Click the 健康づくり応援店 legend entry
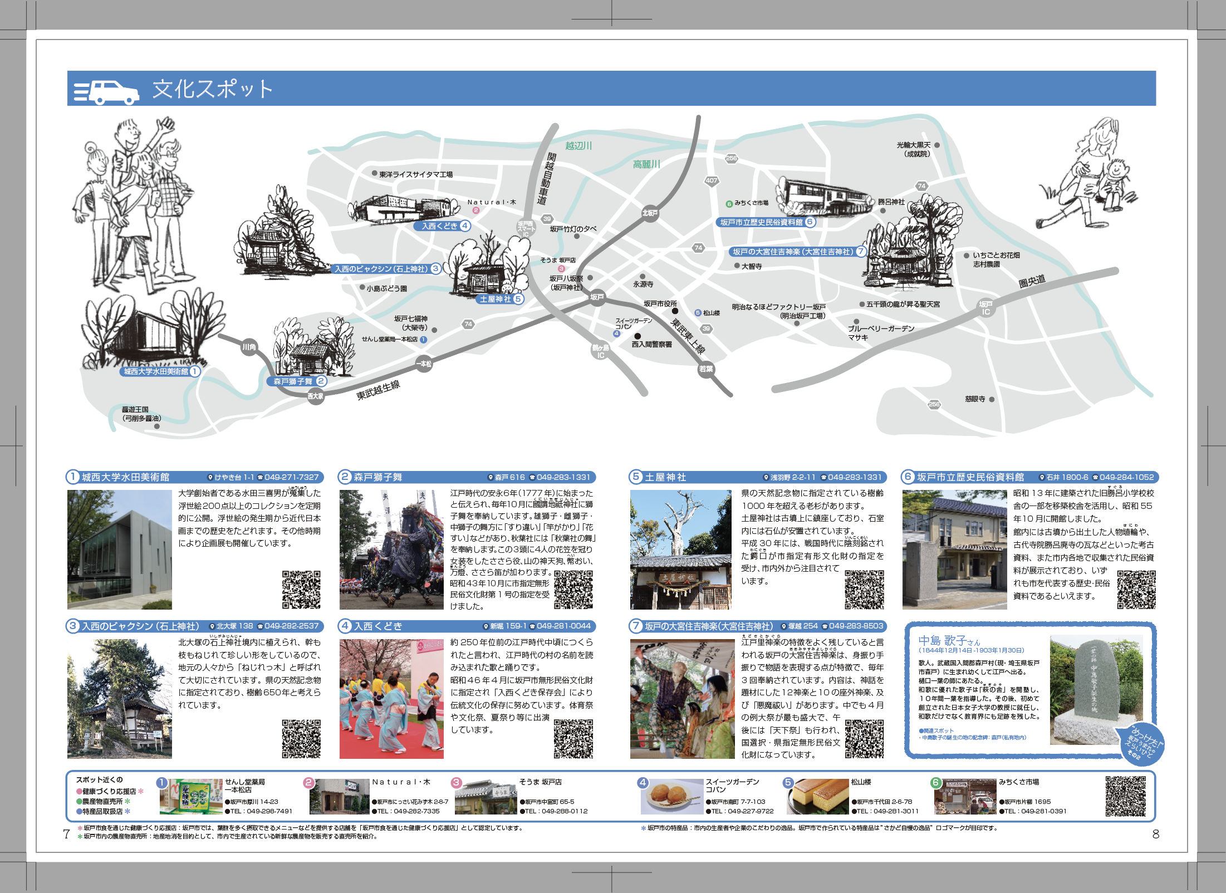 110,791
